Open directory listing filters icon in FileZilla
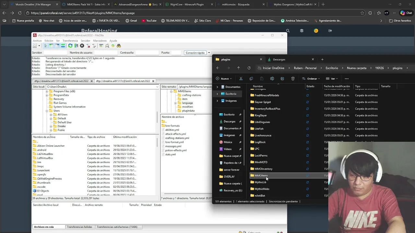Screen dimensions: 415x233 coord(101,46)
